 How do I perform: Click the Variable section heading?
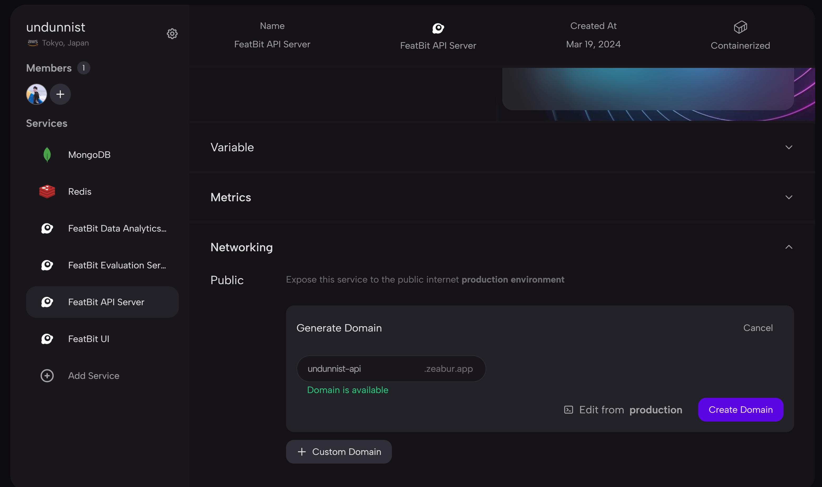coord(232,147)
